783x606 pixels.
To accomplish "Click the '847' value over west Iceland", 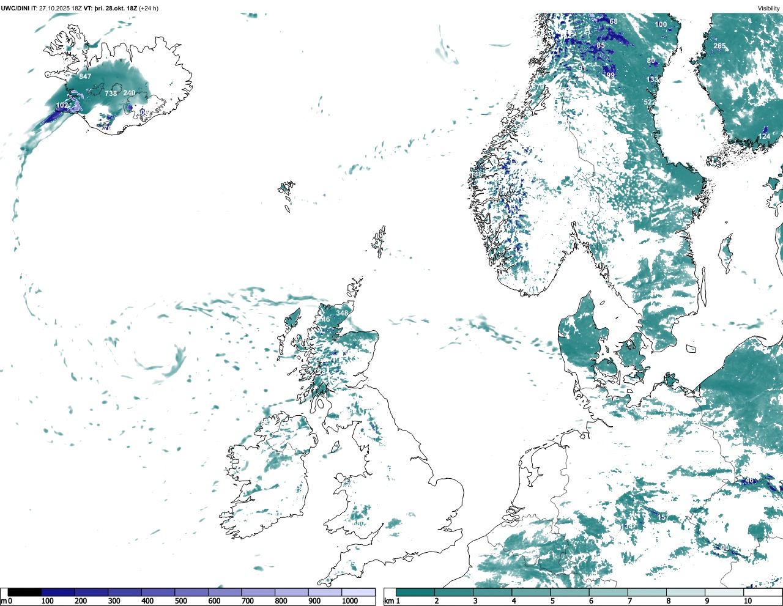I will 85,76.
